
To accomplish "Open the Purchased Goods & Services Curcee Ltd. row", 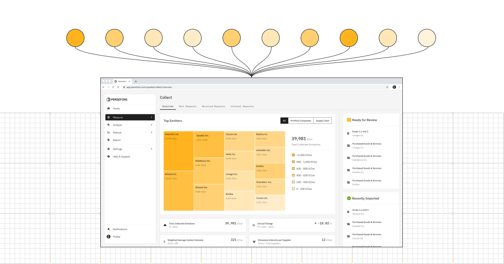I will click(x=371, y=236).
